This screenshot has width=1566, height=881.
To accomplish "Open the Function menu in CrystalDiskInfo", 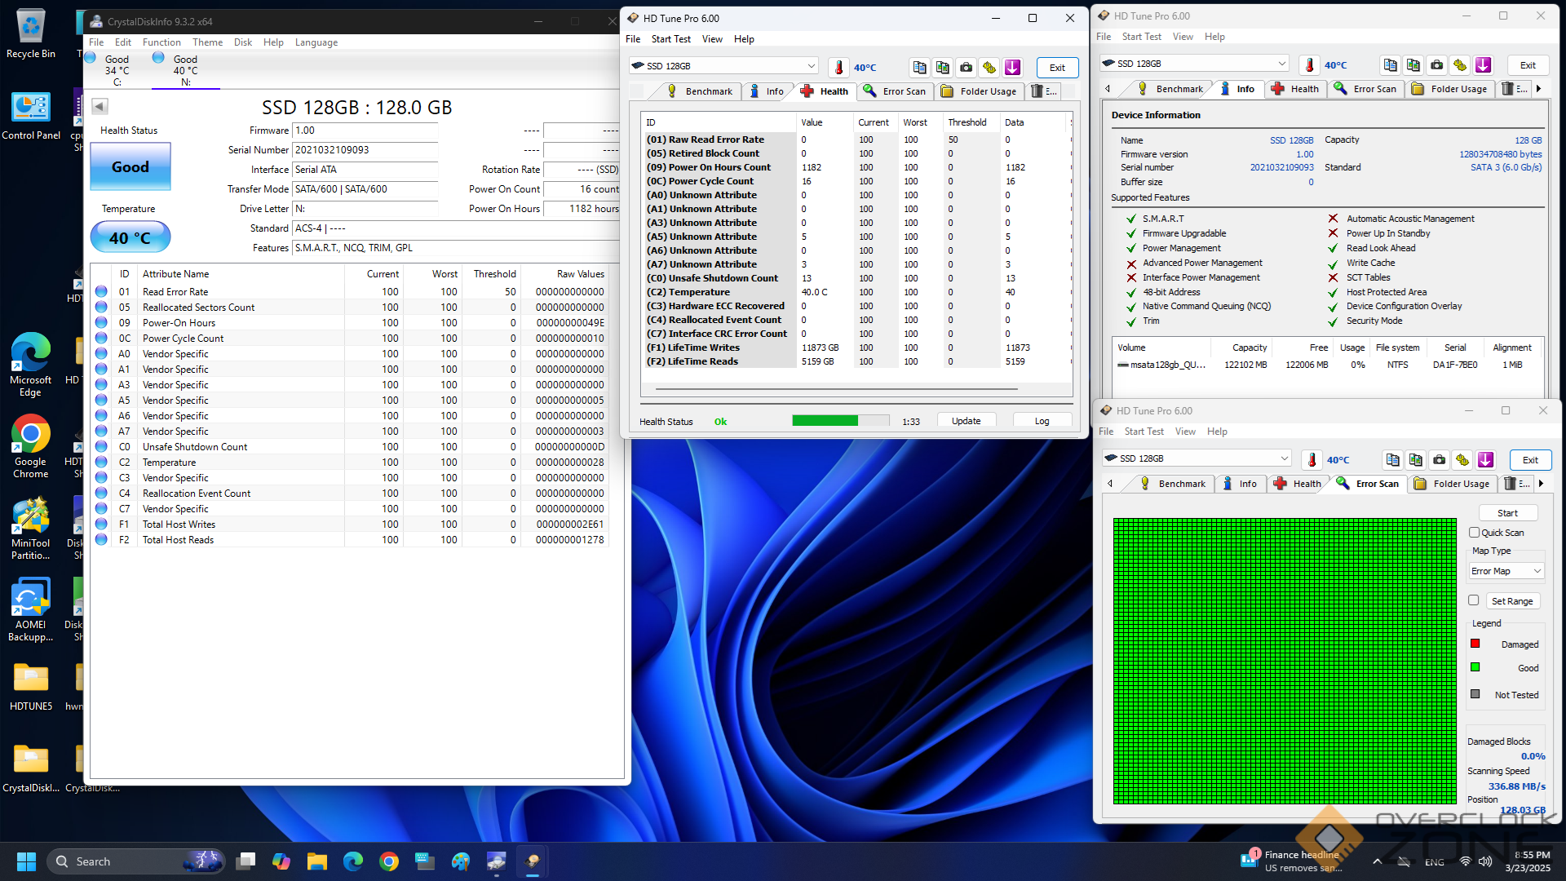I will [161, 42].
